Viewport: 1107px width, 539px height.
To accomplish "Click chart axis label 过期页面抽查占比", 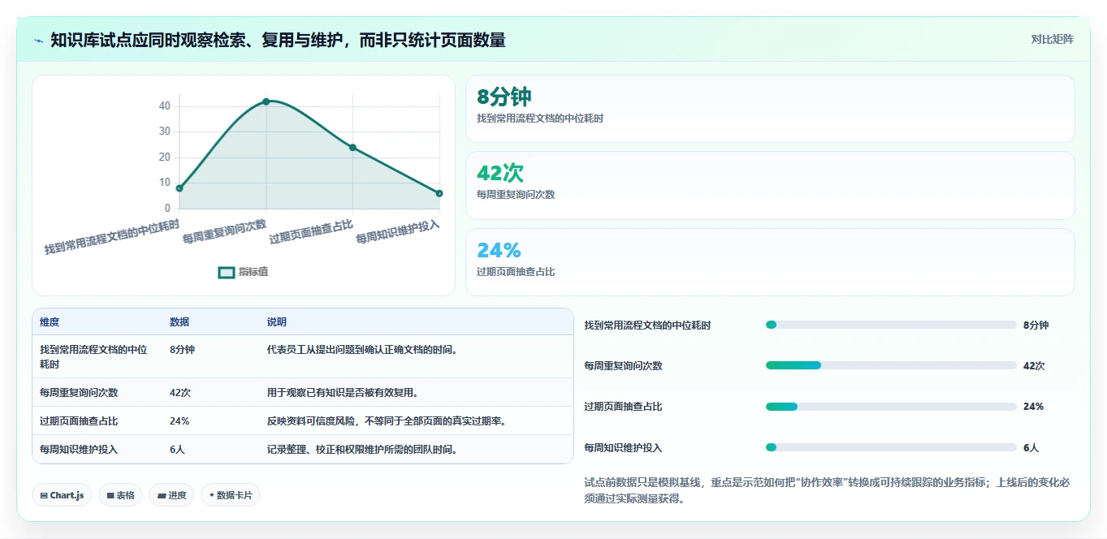I will [x=311, y=231].
